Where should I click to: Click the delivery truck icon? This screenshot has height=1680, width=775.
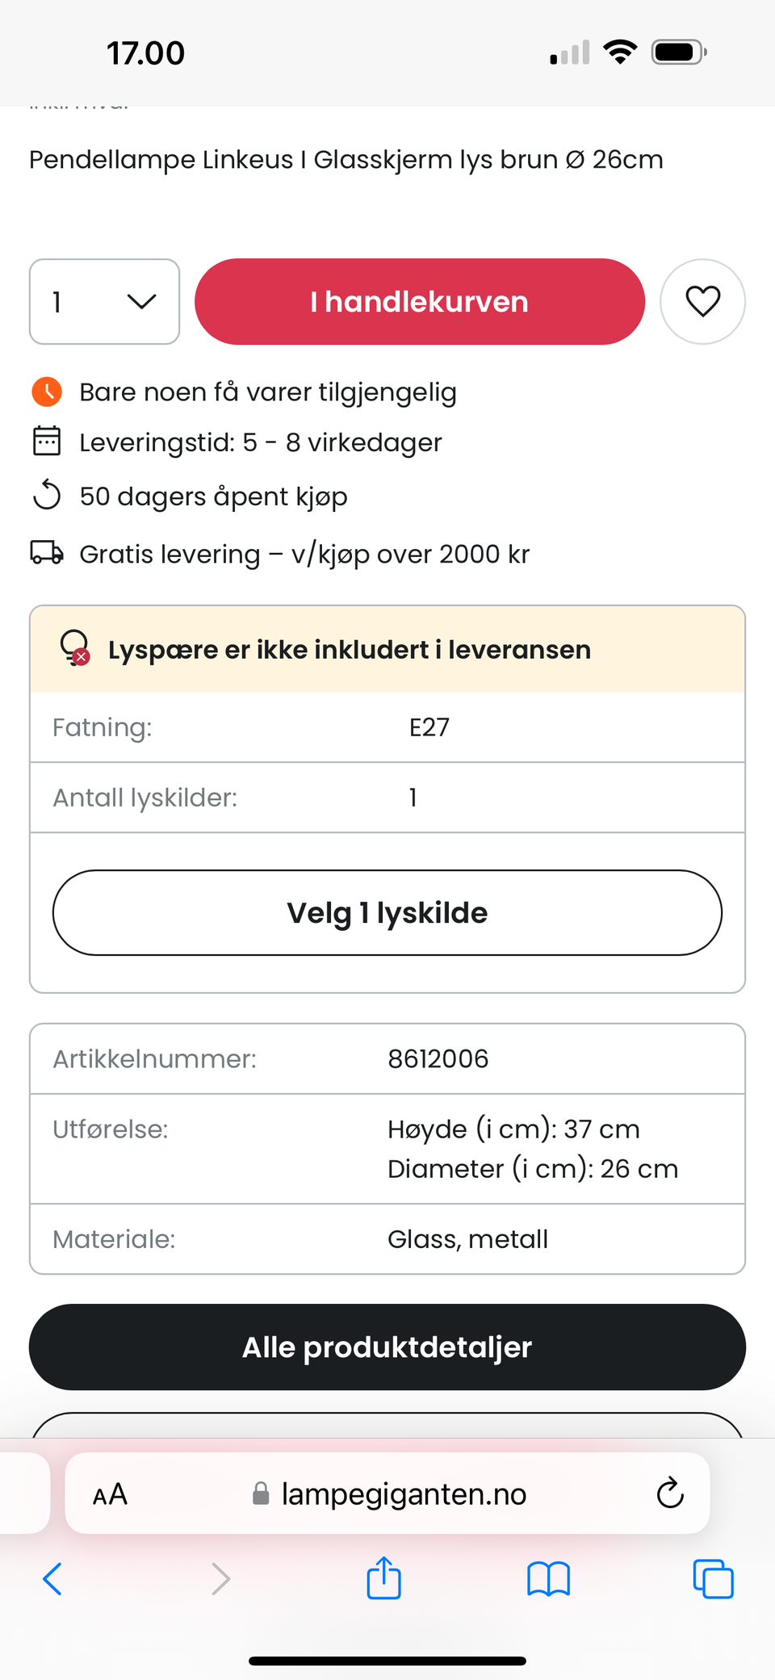(47, 553)
